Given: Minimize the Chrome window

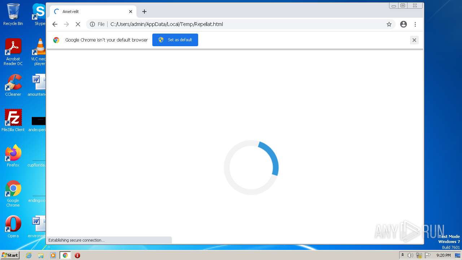Looking at the screenshot, I should coord(394,5).
